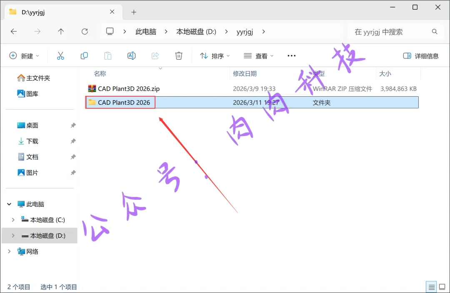Sort by the 大小 column header
The image size is (450, 293).
385,74
